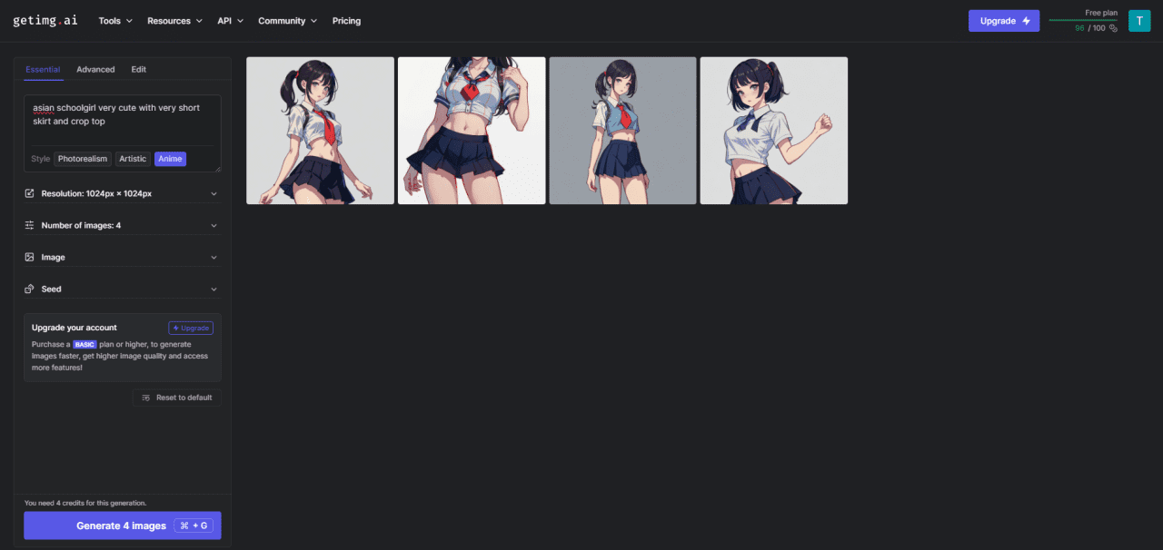Expand the Resolution section

coord(214,193)
